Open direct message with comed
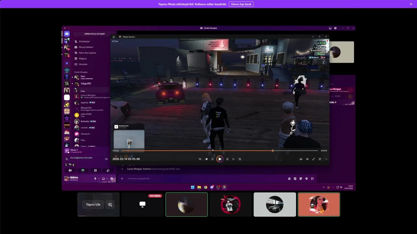 92,127
